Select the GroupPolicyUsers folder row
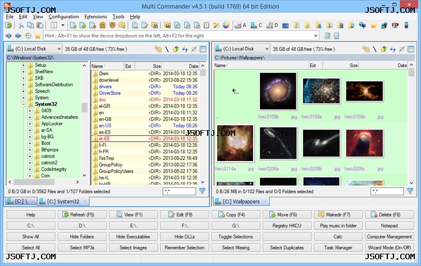 145,171
